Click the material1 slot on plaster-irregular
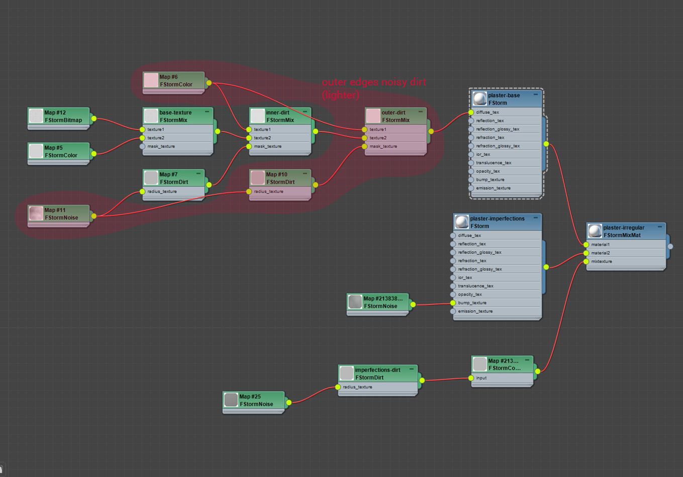 (x=626, y=245)
